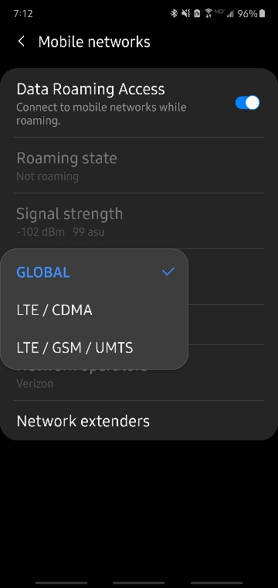Select GLOBAL network mode option
The image size is (278, 588).
pos(94,272)
